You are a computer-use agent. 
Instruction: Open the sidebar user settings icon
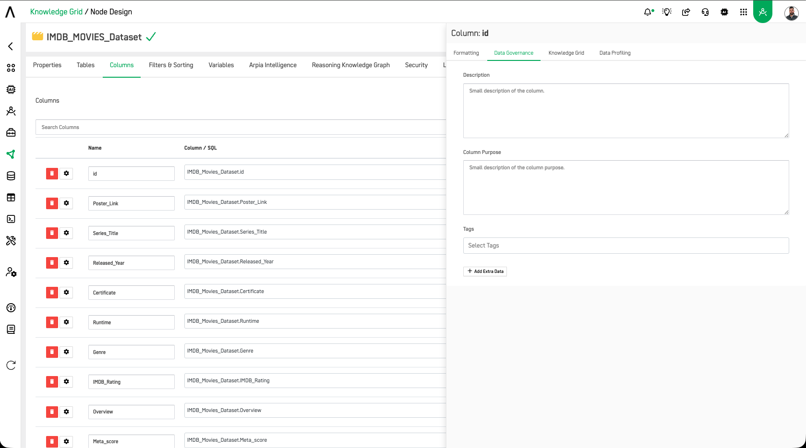tap(11, 272)
